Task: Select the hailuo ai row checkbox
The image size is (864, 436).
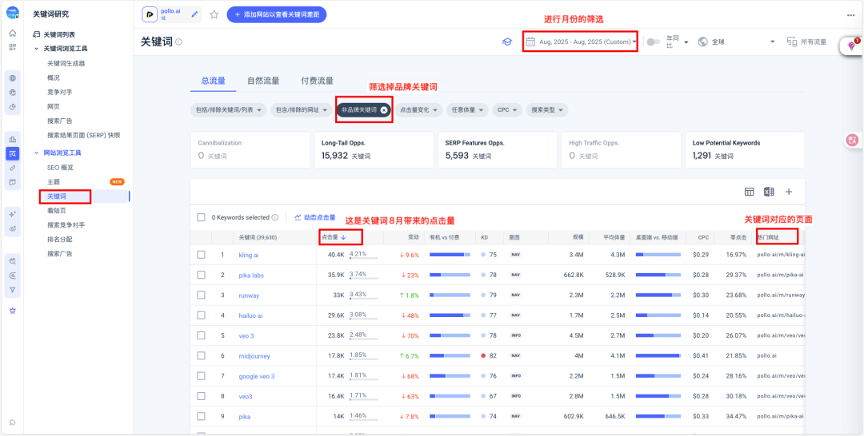Action: coord(201,315)
